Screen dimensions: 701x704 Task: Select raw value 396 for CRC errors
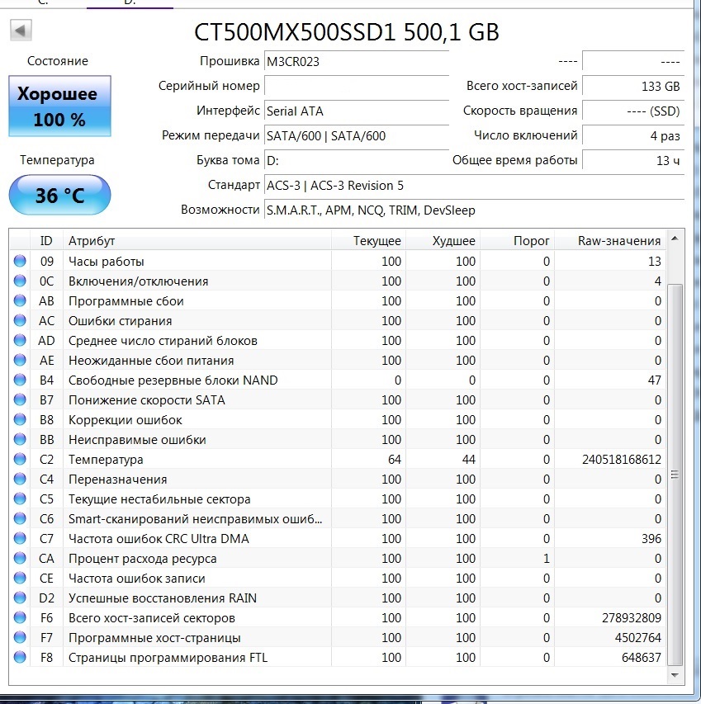point(651,538)
